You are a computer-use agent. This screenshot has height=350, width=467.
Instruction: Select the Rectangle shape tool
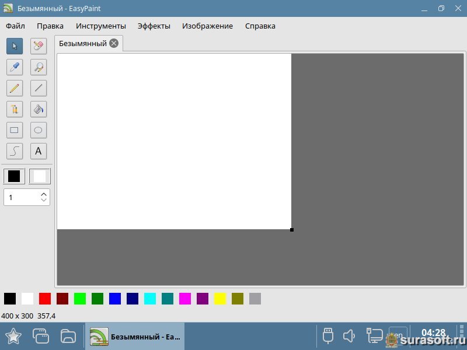pos(15,130)
